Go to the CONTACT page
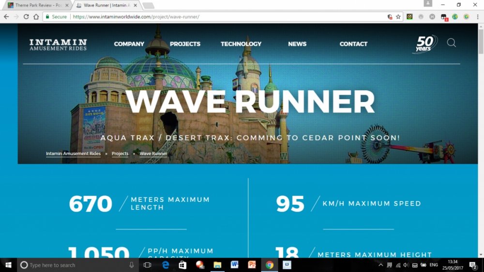 click(x=353, y=44)
